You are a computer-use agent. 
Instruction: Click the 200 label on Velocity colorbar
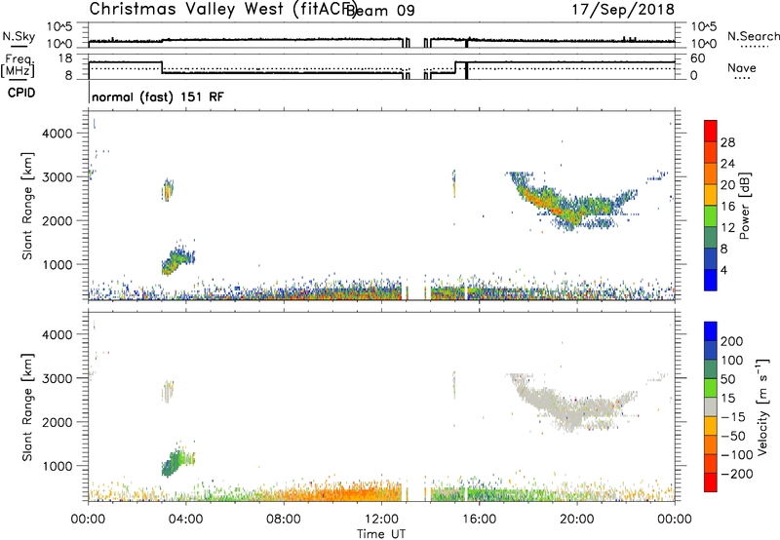[x=732, y=341]
